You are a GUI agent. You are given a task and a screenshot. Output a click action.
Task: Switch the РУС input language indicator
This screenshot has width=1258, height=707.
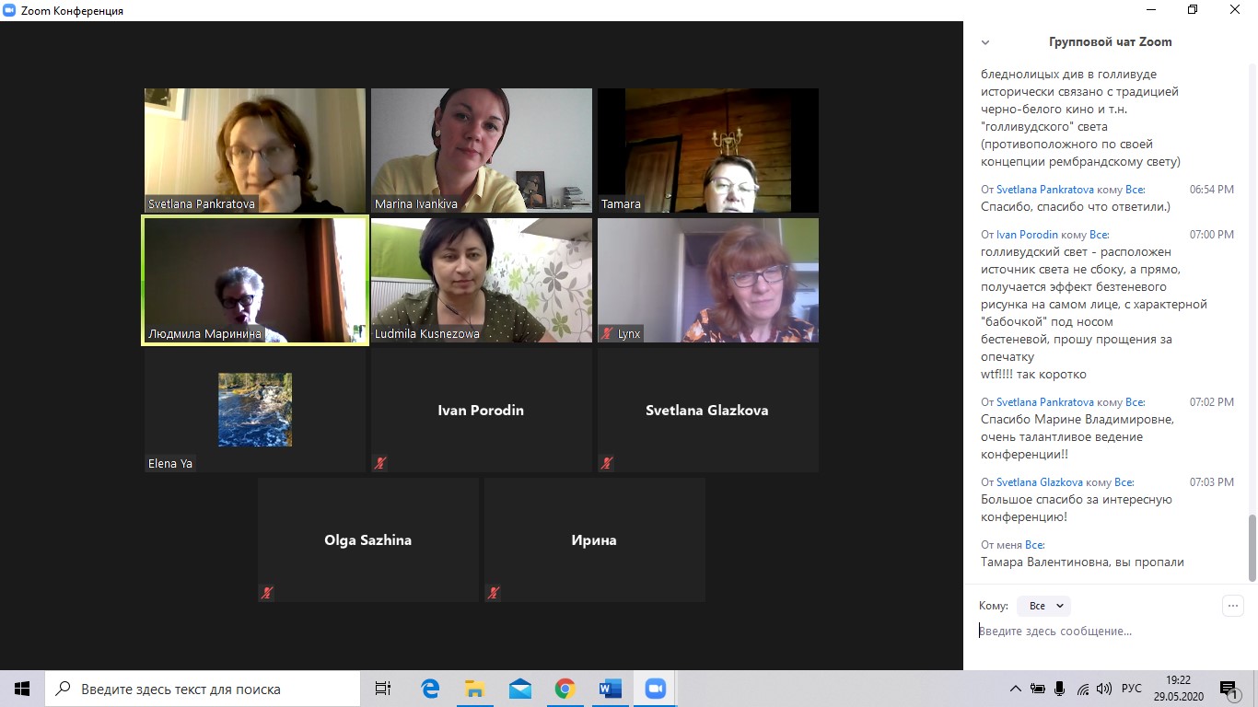click(1132, 689)
